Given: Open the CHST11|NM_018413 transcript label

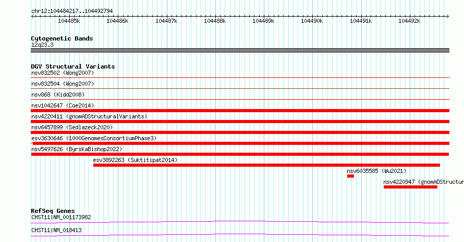Looking at the screenshot, I should [56, 230].
